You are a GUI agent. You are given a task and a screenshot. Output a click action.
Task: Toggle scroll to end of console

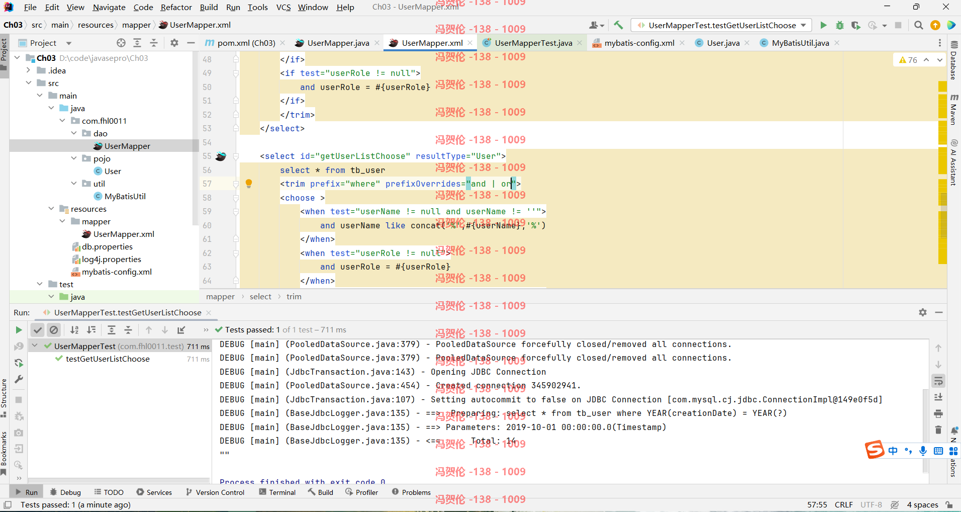tap(938, 397)
